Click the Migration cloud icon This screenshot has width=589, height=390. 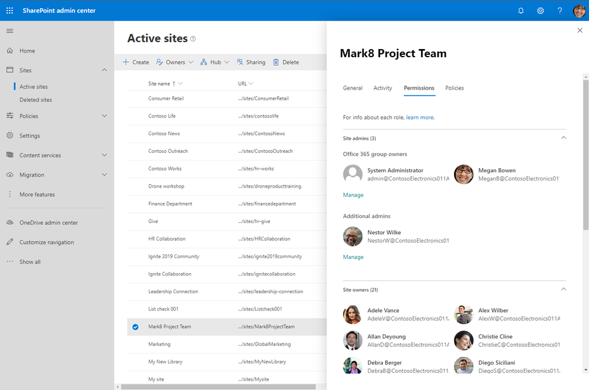(x=10, y=175)
